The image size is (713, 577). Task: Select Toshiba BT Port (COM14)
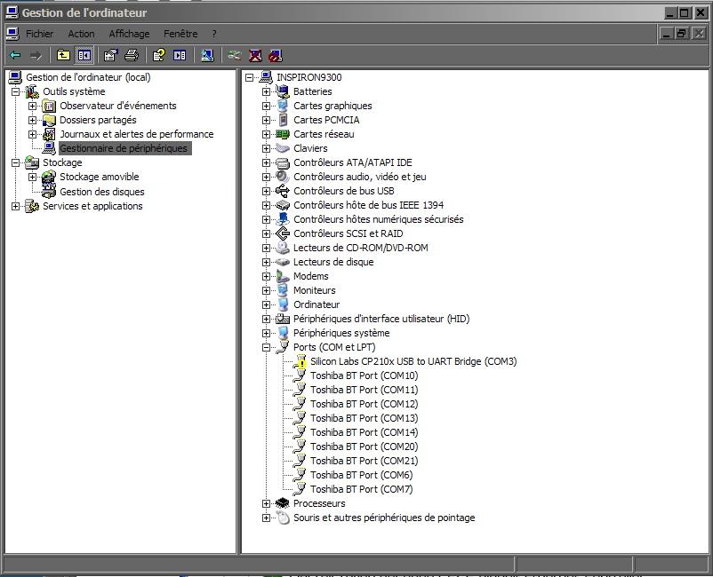point(364,432)
